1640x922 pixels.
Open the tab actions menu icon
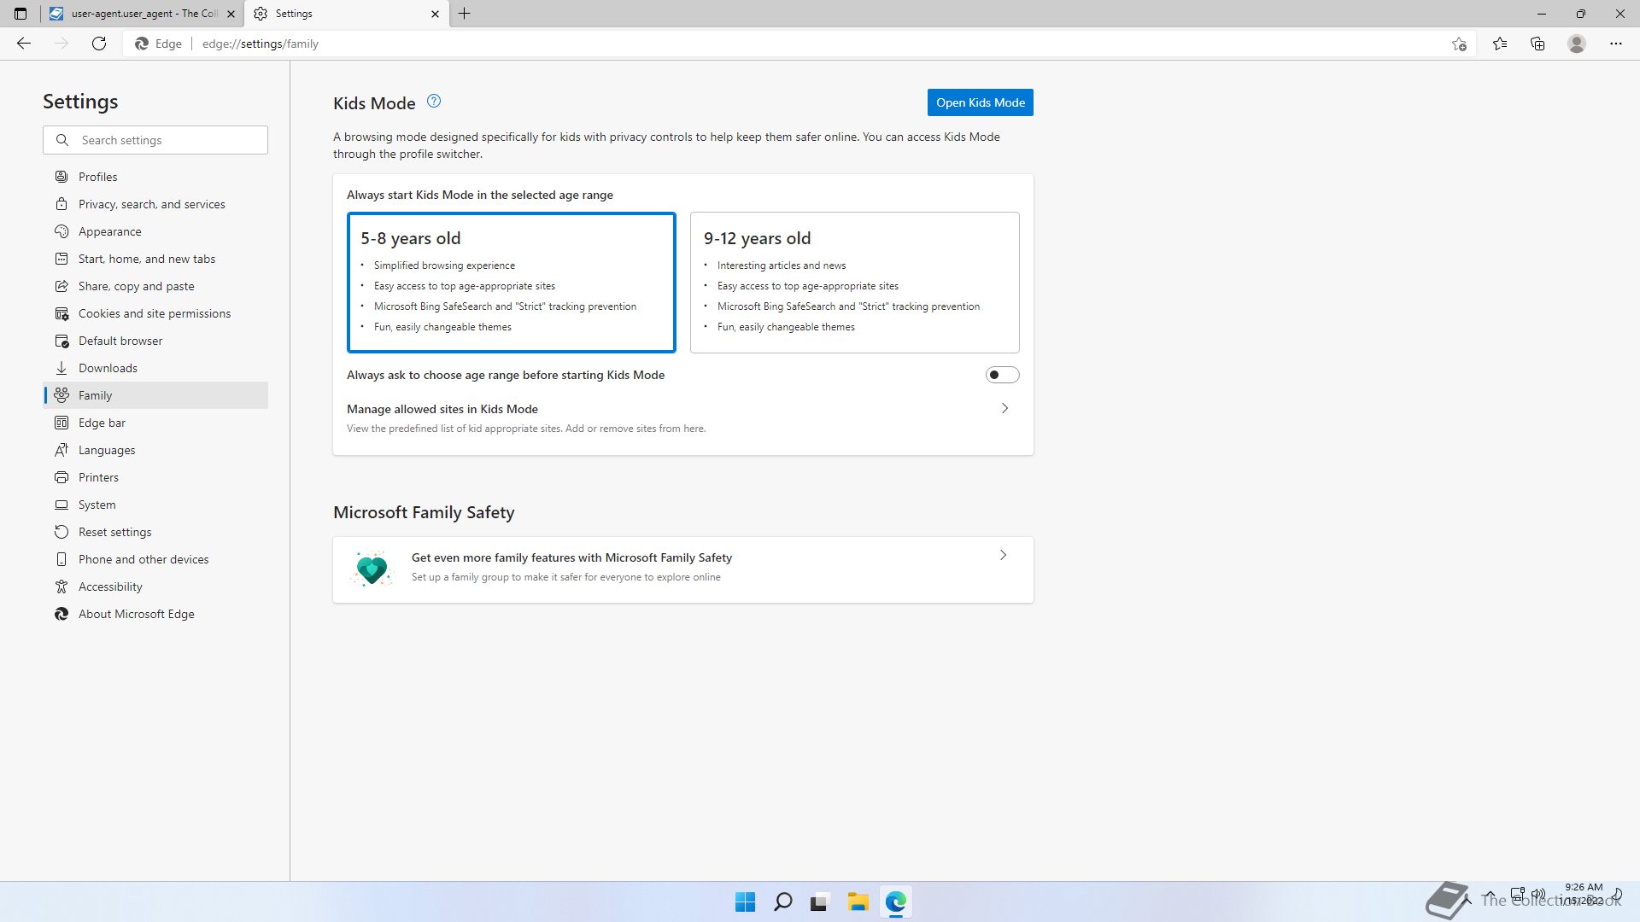pos(20,14)
